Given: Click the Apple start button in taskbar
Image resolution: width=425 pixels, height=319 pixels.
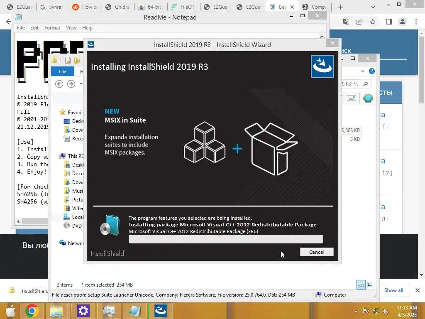Looking at the screenshot, I should (x=11, y=311).
